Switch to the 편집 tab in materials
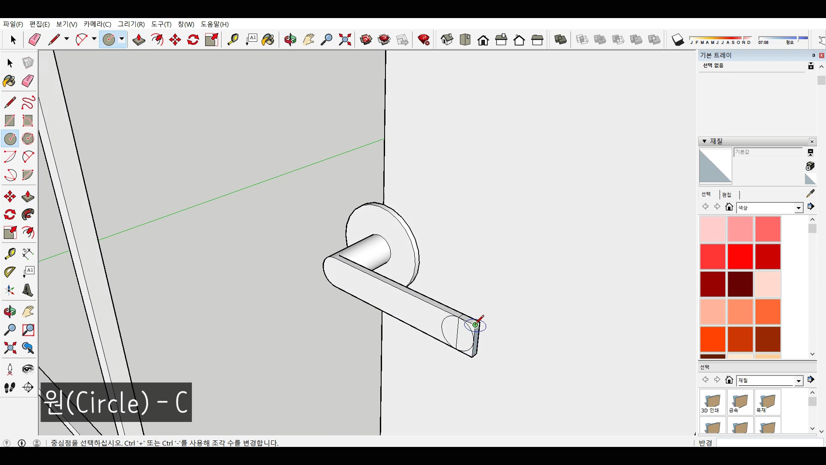The height and width of the screenshot is (465, 826). click(727, 195)
